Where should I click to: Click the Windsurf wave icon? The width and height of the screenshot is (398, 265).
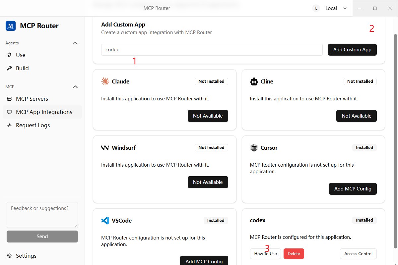(x=105, y=148)
